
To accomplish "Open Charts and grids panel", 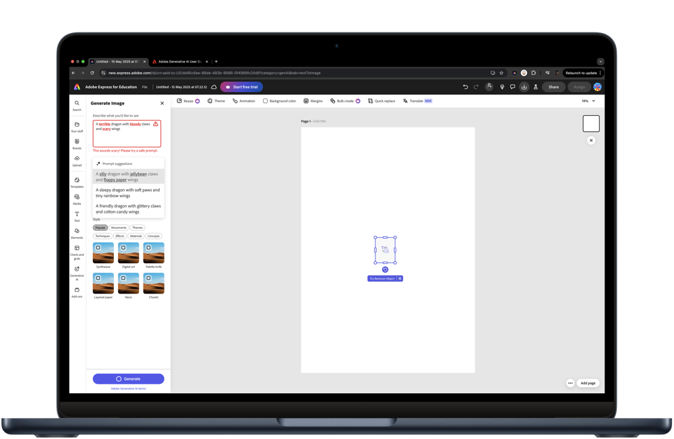I will coord(77,252).
